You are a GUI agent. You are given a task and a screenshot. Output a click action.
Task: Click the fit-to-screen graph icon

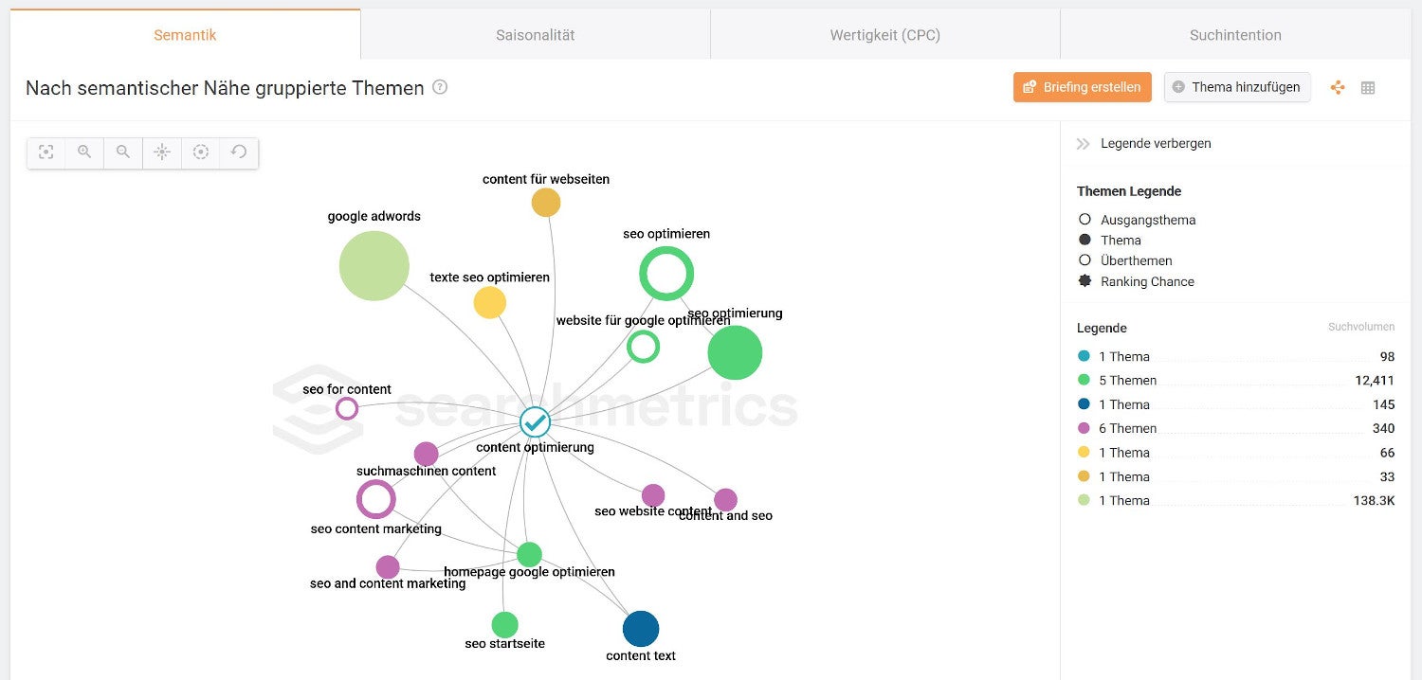(x=46, y=152)
